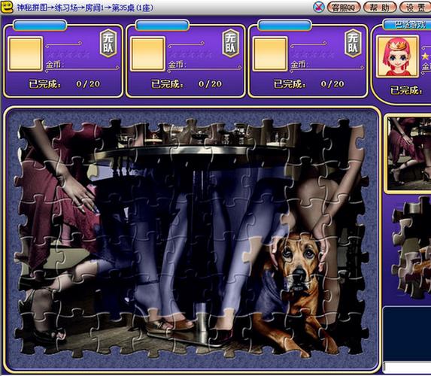Click the pink-haired girl avatar with crown
The image size is (431, 376).
pos(397,56)
